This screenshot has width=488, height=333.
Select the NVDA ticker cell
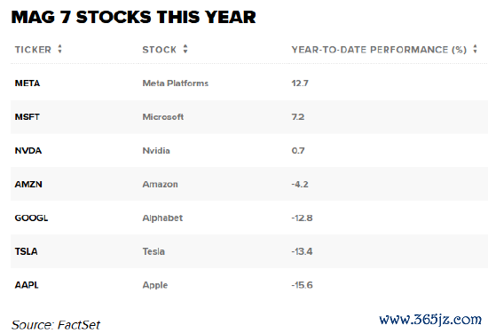click(28, 150)
